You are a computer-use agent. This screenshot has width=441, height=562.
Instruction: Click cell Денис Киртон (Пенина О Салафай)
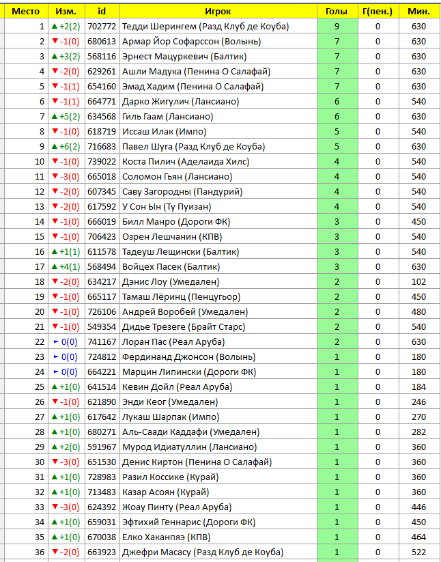pos(218,463)
